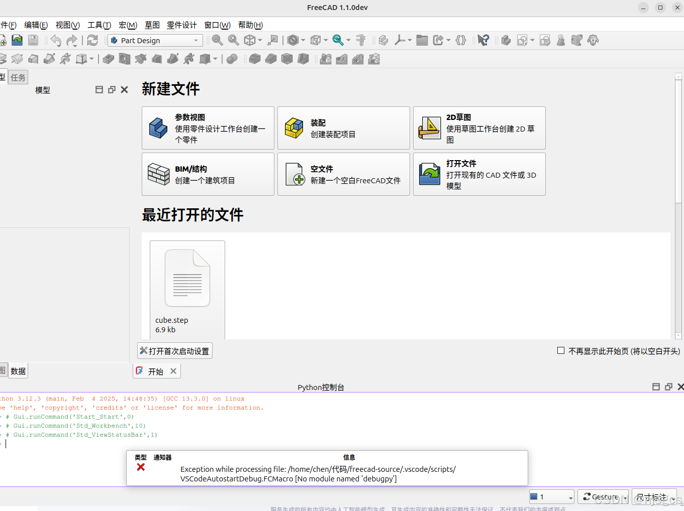Create a group with the folder icon
Image resolution: width=684 pixels, height=511 pixels.
(422, 40)
